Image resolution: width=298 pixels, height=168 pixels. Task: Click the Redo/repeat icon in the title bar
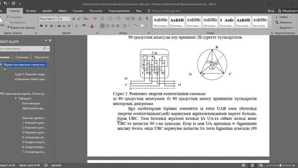click(14, 3)
